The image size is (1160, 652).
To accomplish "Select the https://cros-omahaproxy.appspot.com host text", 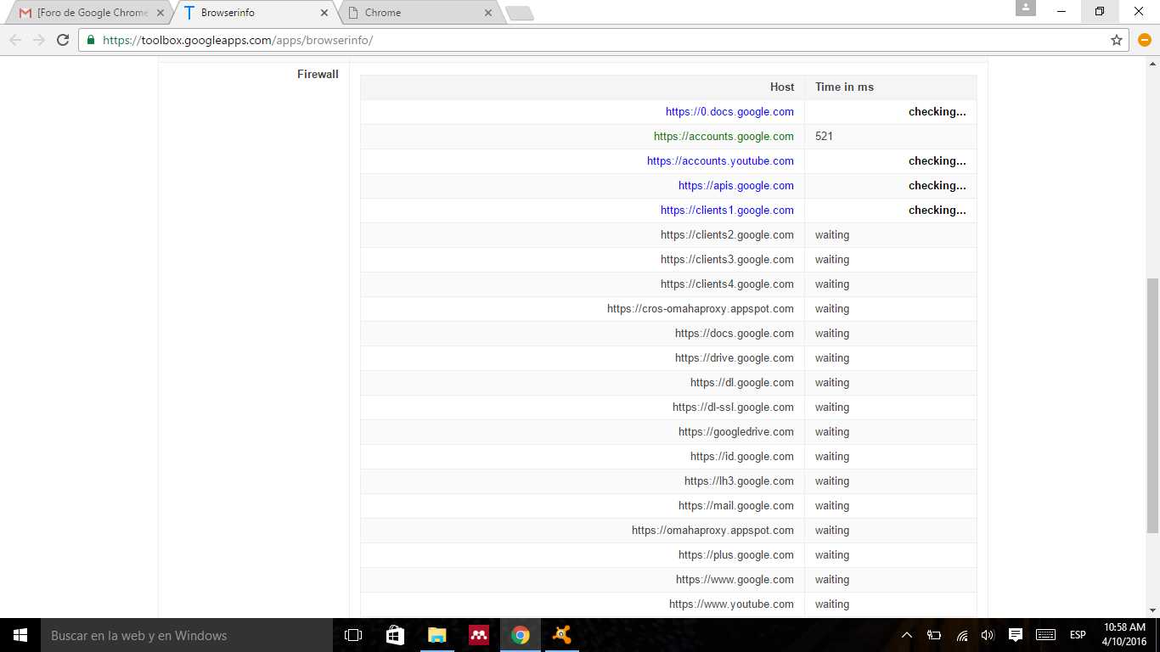I will coord(701,309).
